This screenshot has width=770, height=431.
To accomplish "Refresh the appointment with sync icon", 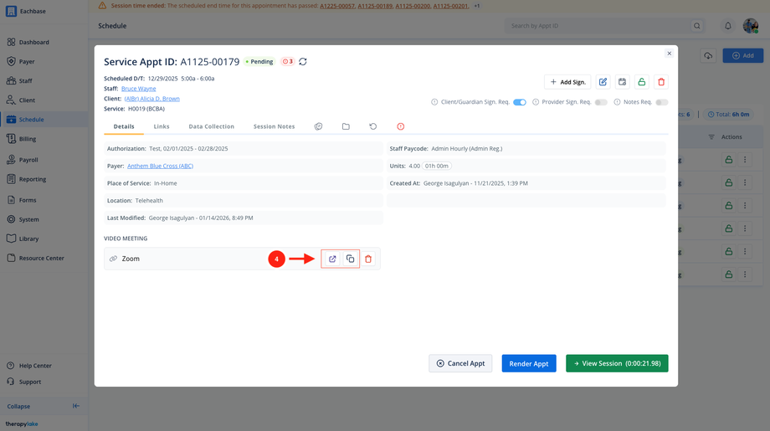I will (303, 61).
